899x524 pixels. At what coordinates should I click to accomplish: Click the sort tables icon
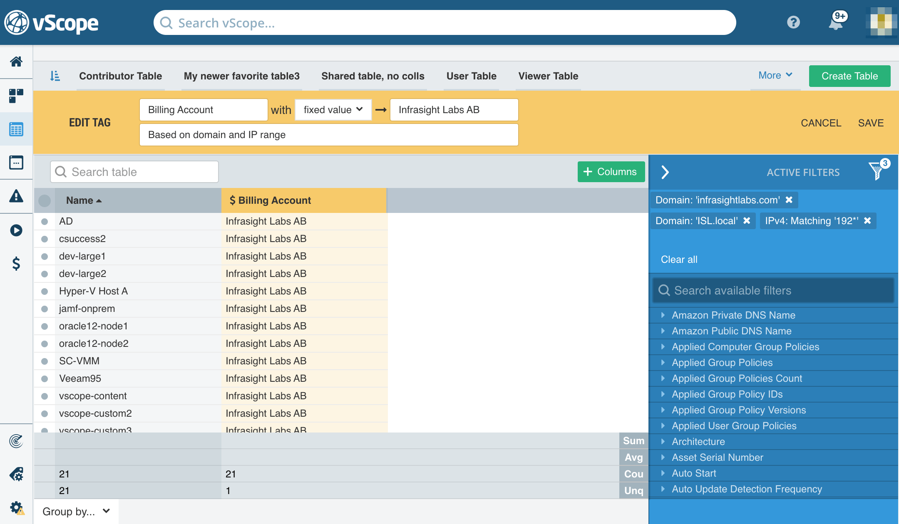click(55, 76)
